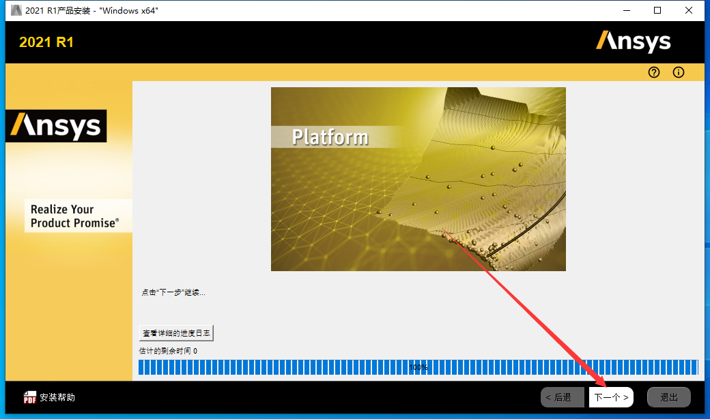Click the question mark help icon

coord(654,72)
